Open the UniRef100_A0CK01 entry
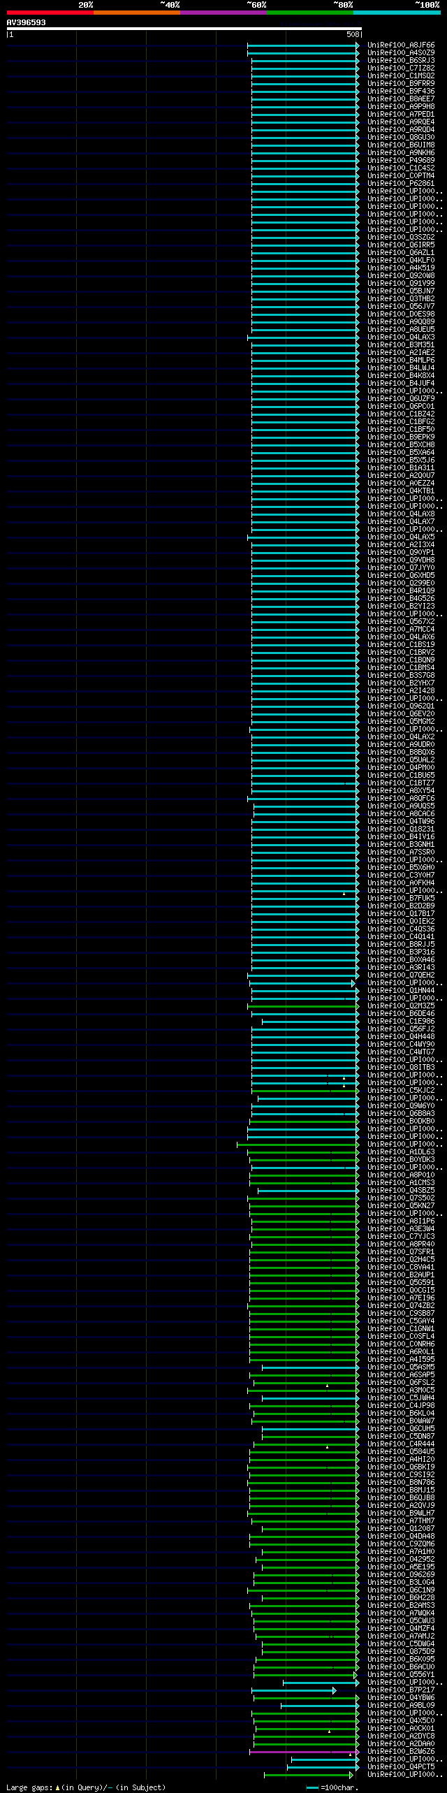 pos(401,1729)
